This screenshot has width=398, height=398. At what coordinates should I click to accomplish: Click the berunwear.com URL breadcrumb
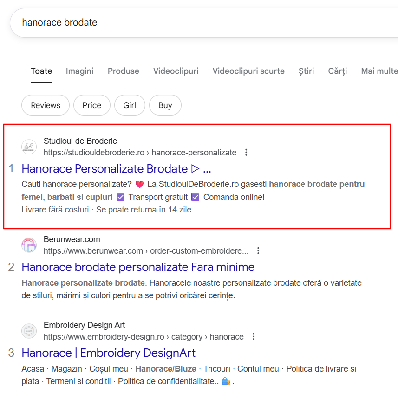click(146, 251)
